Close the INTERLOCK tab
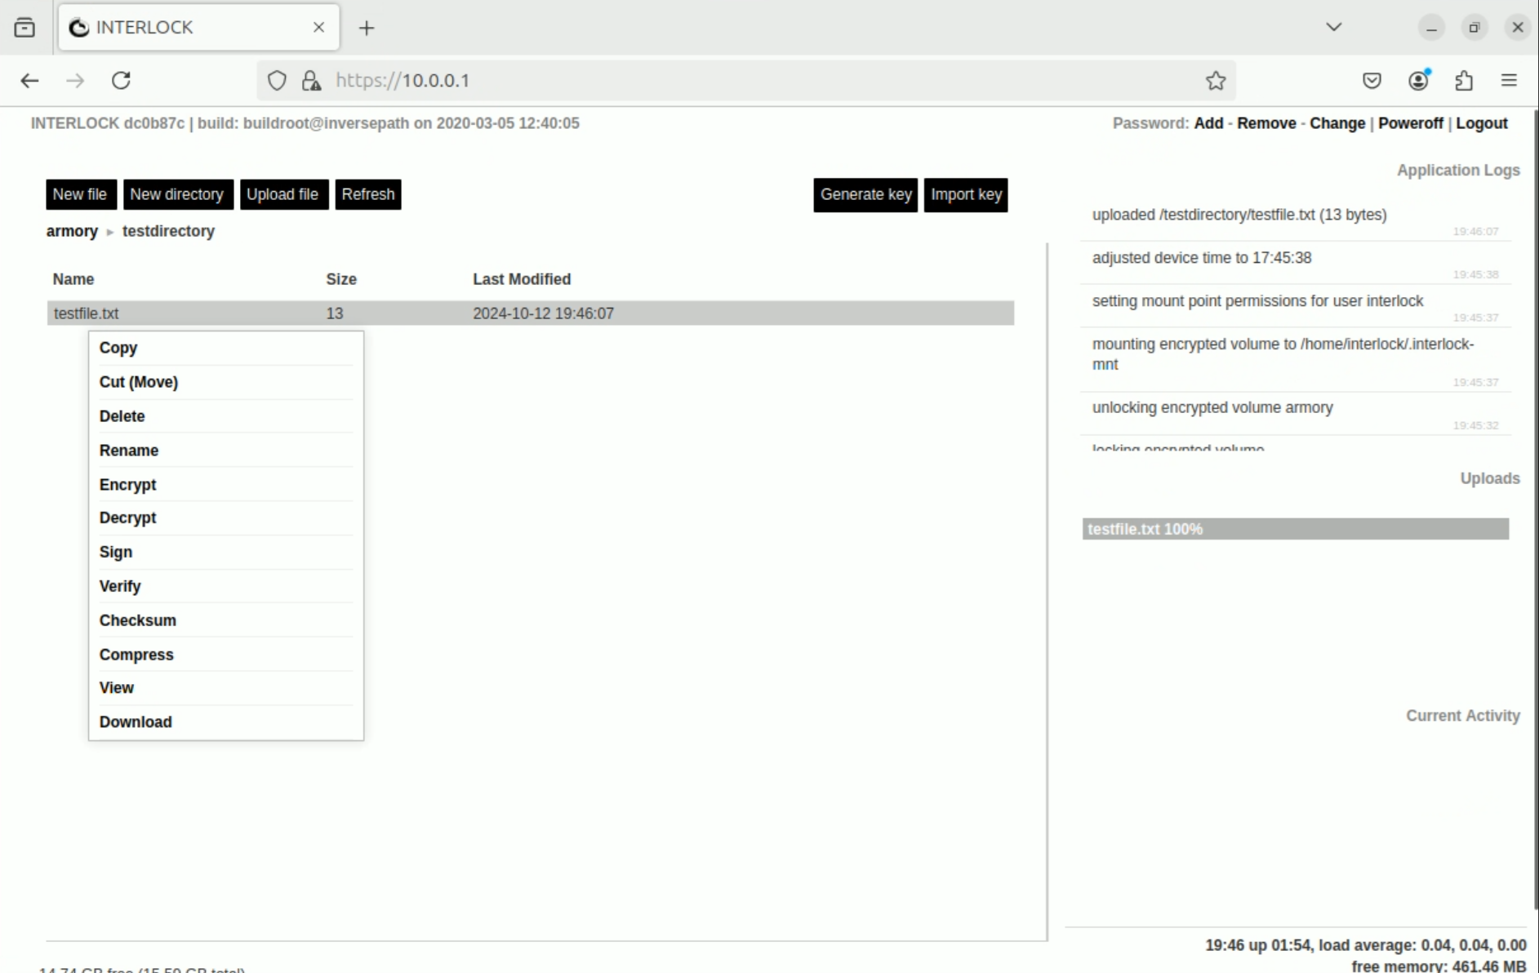 (x=318, y=27)
